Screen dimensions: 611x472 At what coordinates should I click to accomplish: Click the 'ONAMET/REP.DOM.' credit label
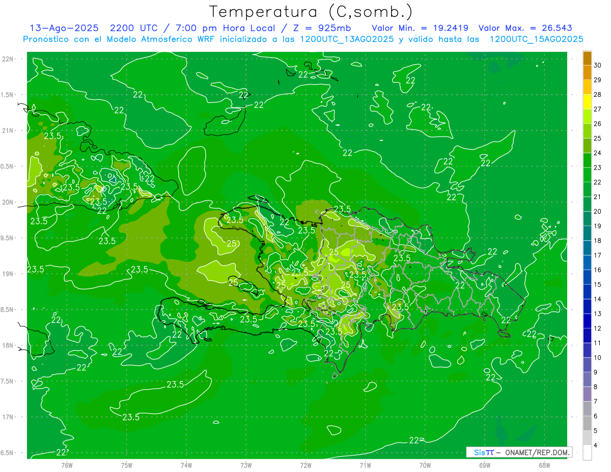coord(537,452)
